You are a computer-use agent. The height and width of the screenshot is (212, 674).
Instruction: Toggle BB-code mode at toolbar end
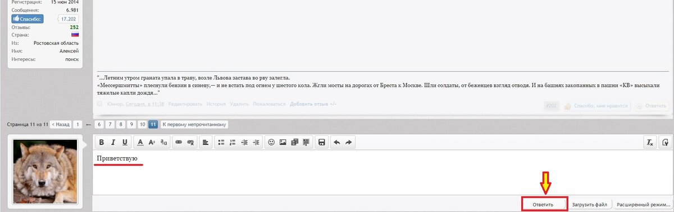[x=665, y=143]
